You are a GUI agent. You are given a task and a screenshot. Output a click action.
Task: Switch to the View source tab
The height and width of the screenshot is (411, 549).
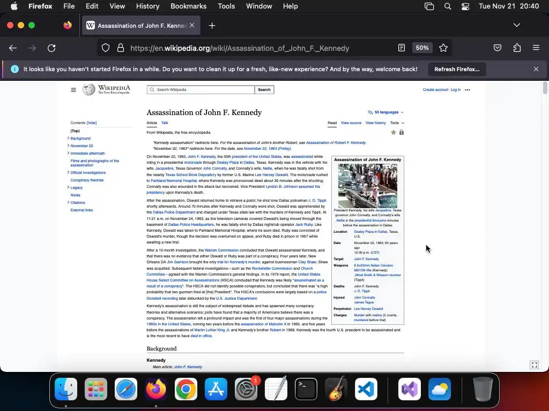tap(351, 123)
